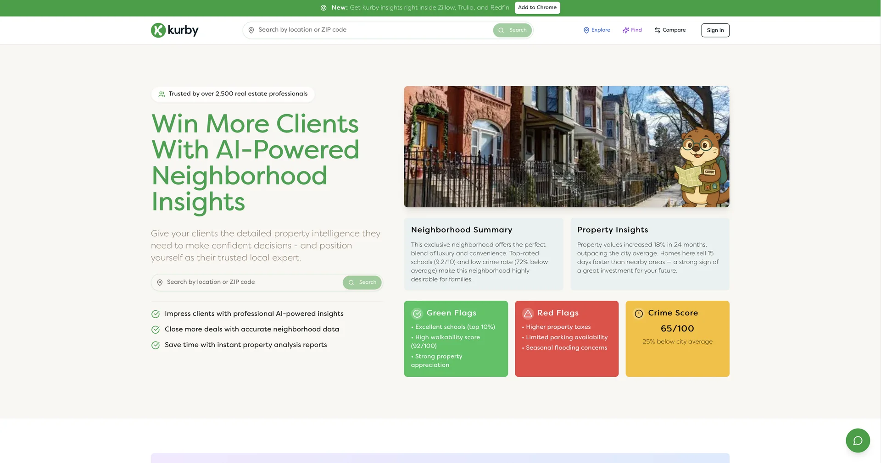This screenshot has height=463, width=881.
Task: Click 'Limited parking availability' bullet
Action: [x=565, y=337]
